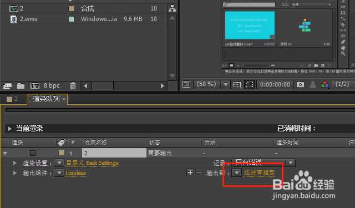Create a new composition via the footer icon
This screenshot has height=208, width=355.
pyautogui.click(x=35, y=86)
